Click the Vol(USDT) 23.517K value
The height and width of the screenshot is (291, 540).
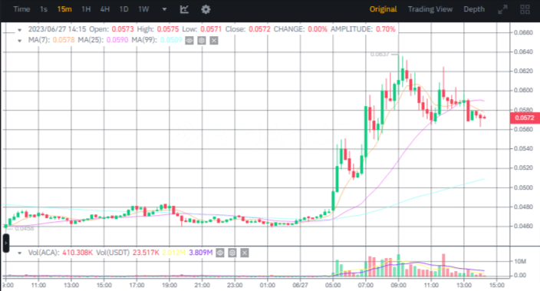pyautogui.click(x=146, y=253)
